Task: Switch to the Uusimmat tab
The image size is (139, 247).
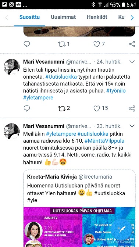Action: coord(63,17)
